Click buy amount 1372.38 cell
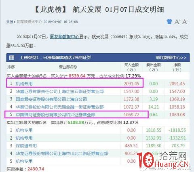 pyautogui.click(x=131, y=99)
